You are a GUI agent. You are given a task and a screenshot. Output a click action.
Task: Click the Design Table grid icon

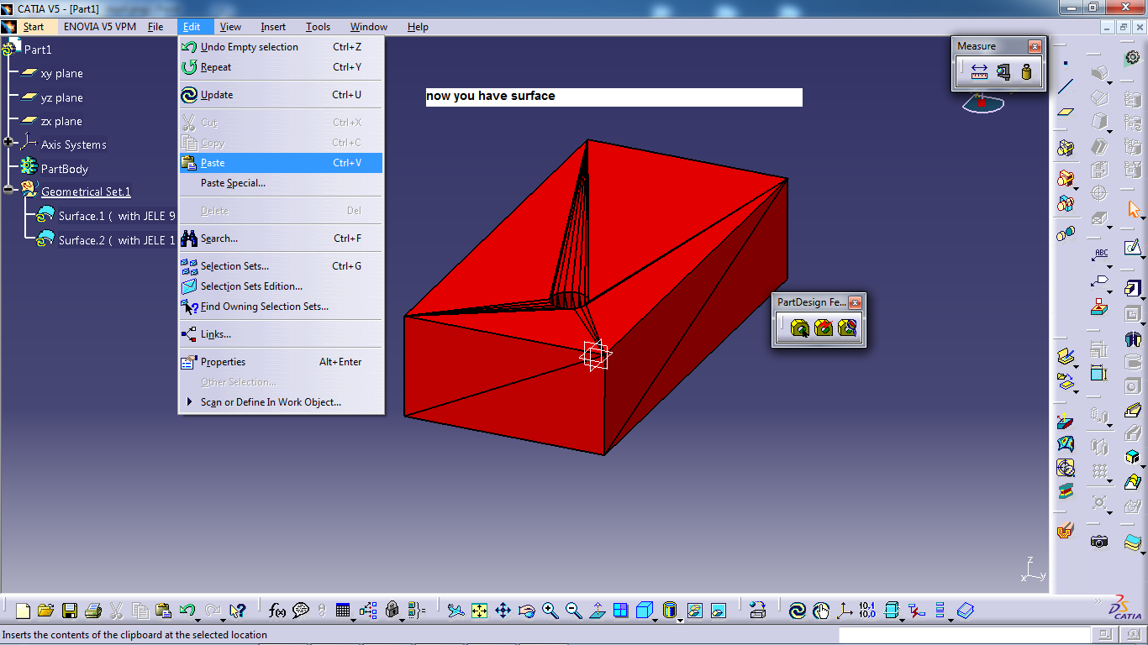tap(342, 611)
